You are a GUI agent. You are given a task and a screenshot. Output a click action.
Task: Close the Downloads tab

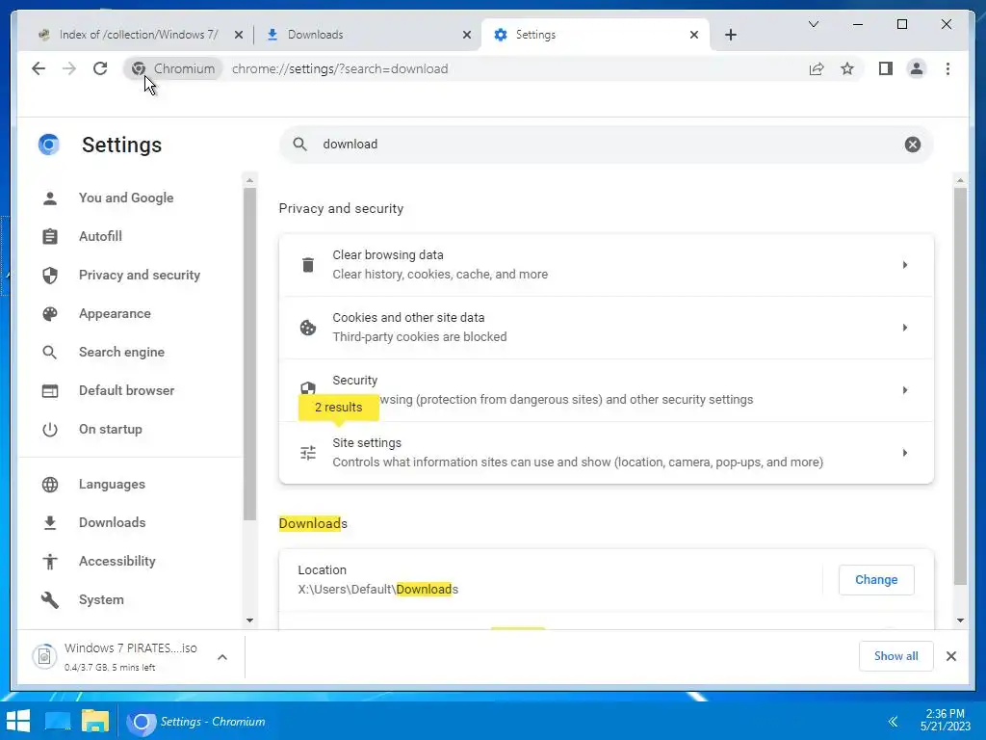(x=467, y=35)
